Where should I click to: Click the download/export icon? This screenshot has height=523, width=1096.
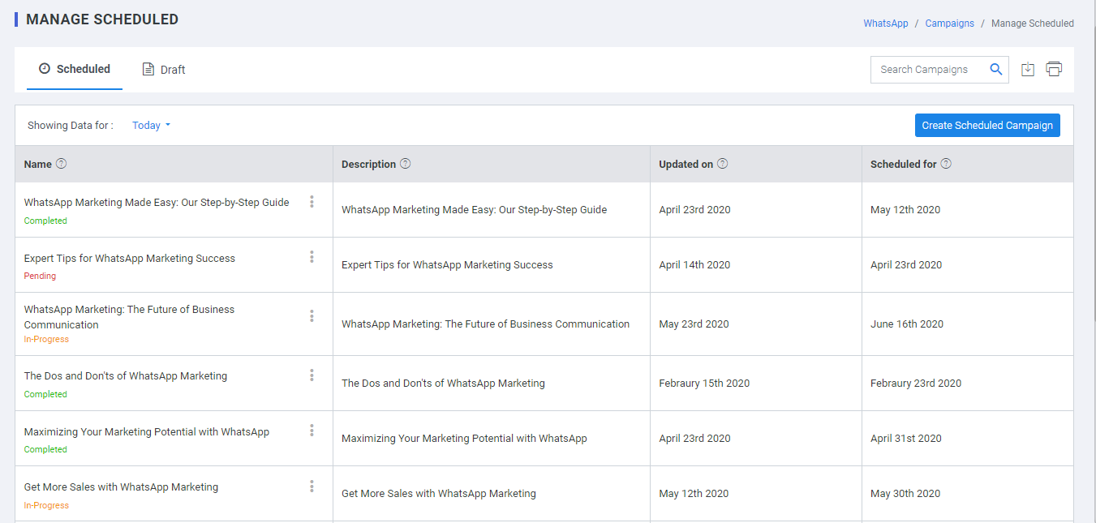tap(1028, 70)
